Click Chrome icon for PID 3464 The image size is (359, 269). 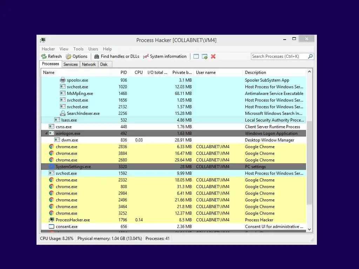click(x=52, y=206)
